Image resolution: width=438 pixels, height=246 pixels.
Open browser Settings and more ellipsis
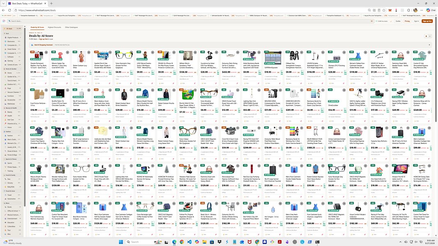[x=422, y=10]
